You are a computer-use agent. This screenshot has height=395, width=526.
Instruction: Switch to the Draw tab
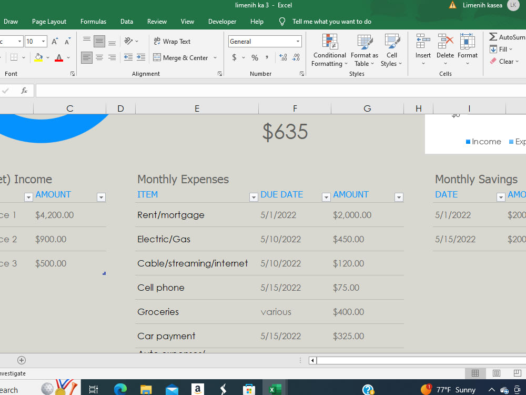(x=11, y=22)
